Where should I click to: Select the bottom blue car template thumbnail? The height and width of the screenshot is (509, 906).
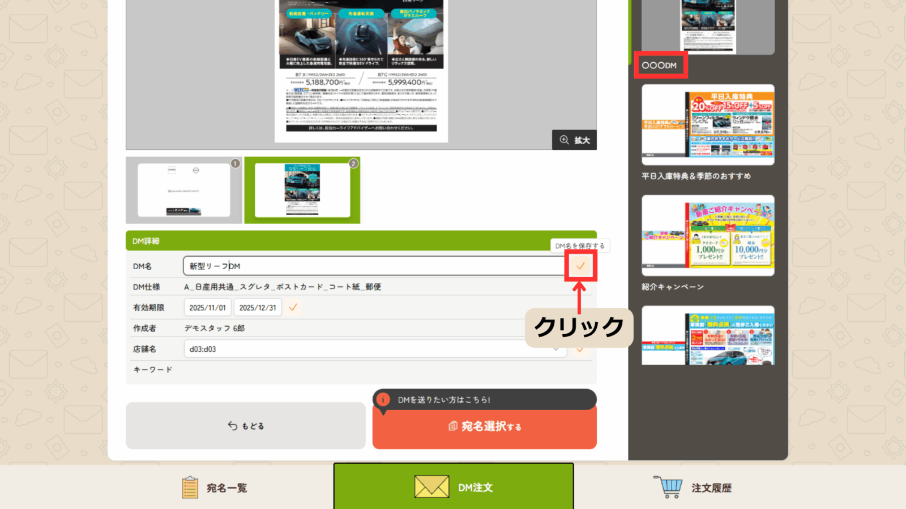point(708,336)
